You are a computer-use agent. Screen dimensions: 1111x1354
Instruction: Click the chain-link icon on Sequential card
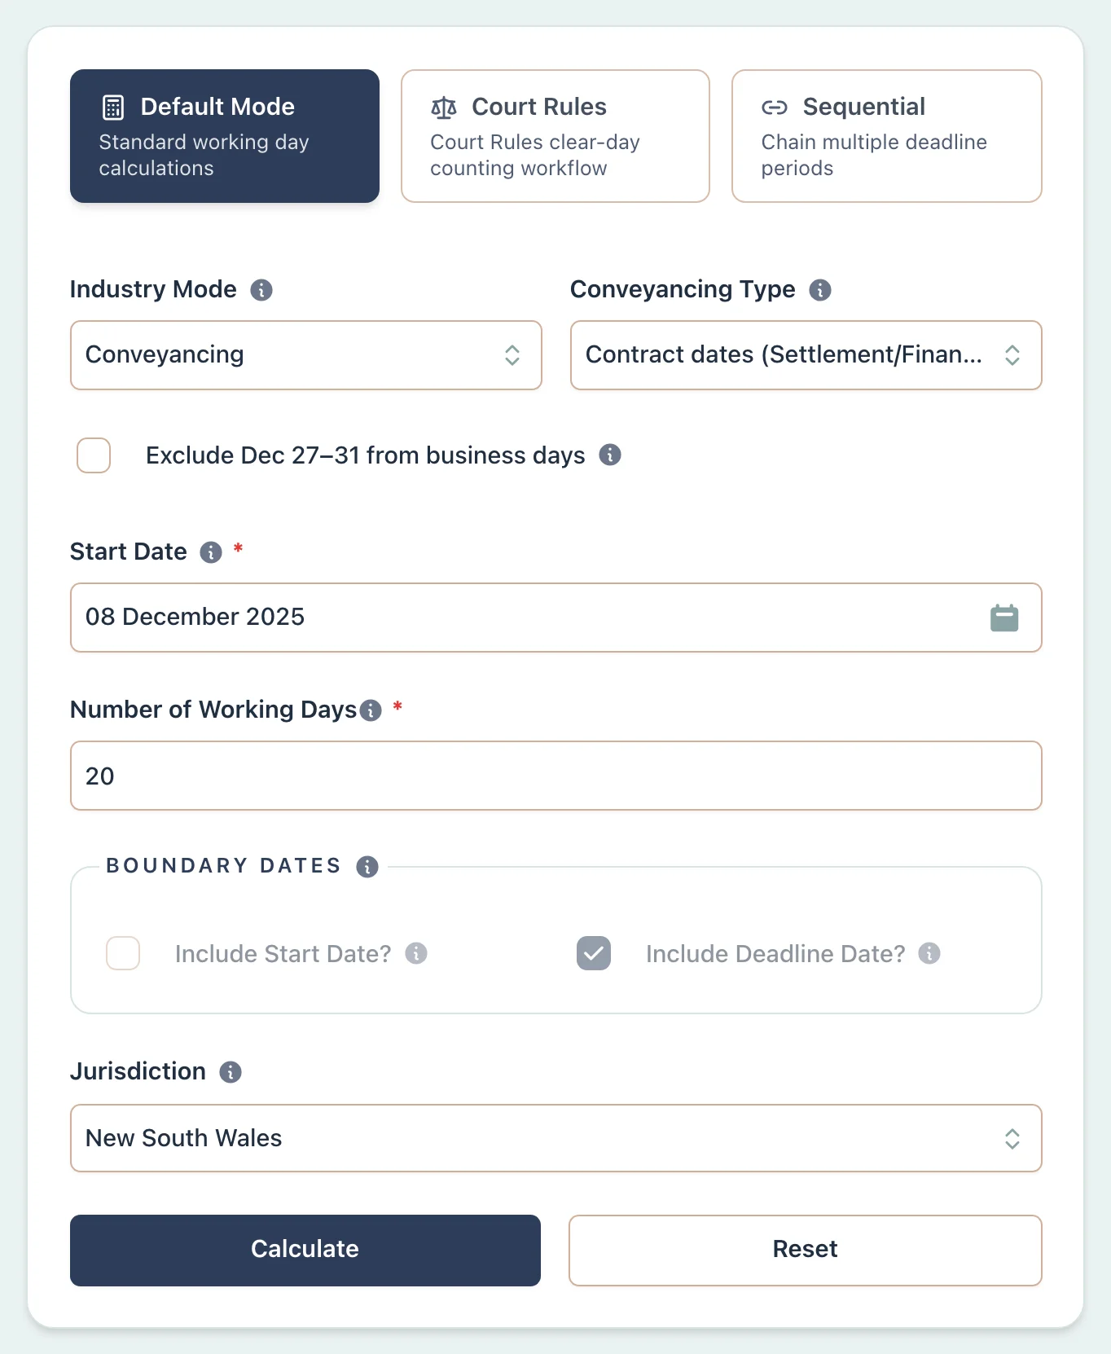click(774, 107)
